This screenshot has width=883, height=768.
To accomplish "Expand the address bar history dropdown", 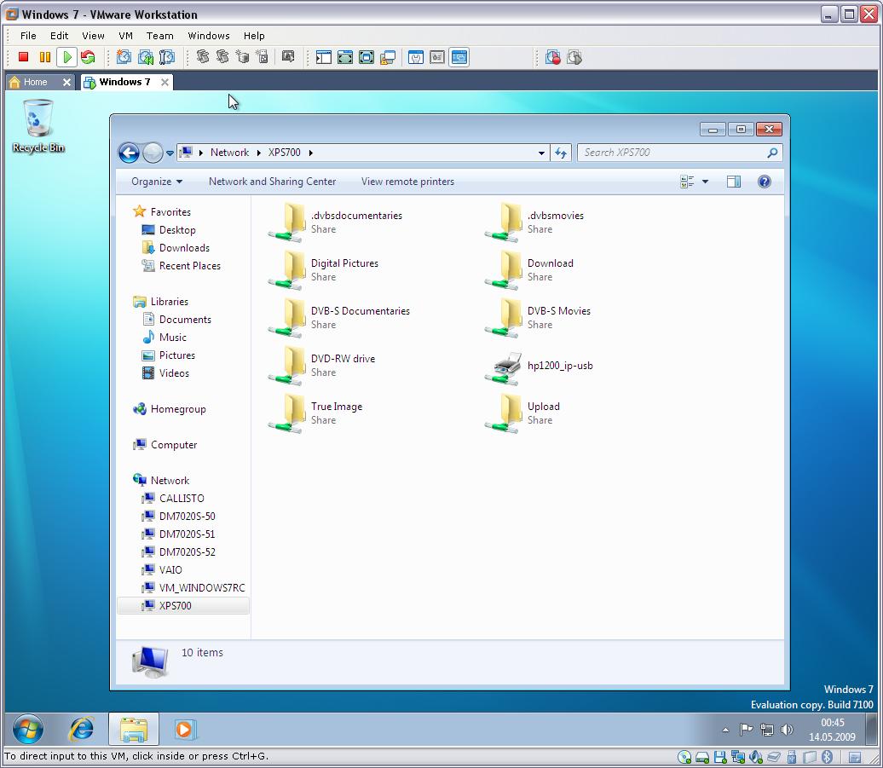I will click(x=541, y=153).
